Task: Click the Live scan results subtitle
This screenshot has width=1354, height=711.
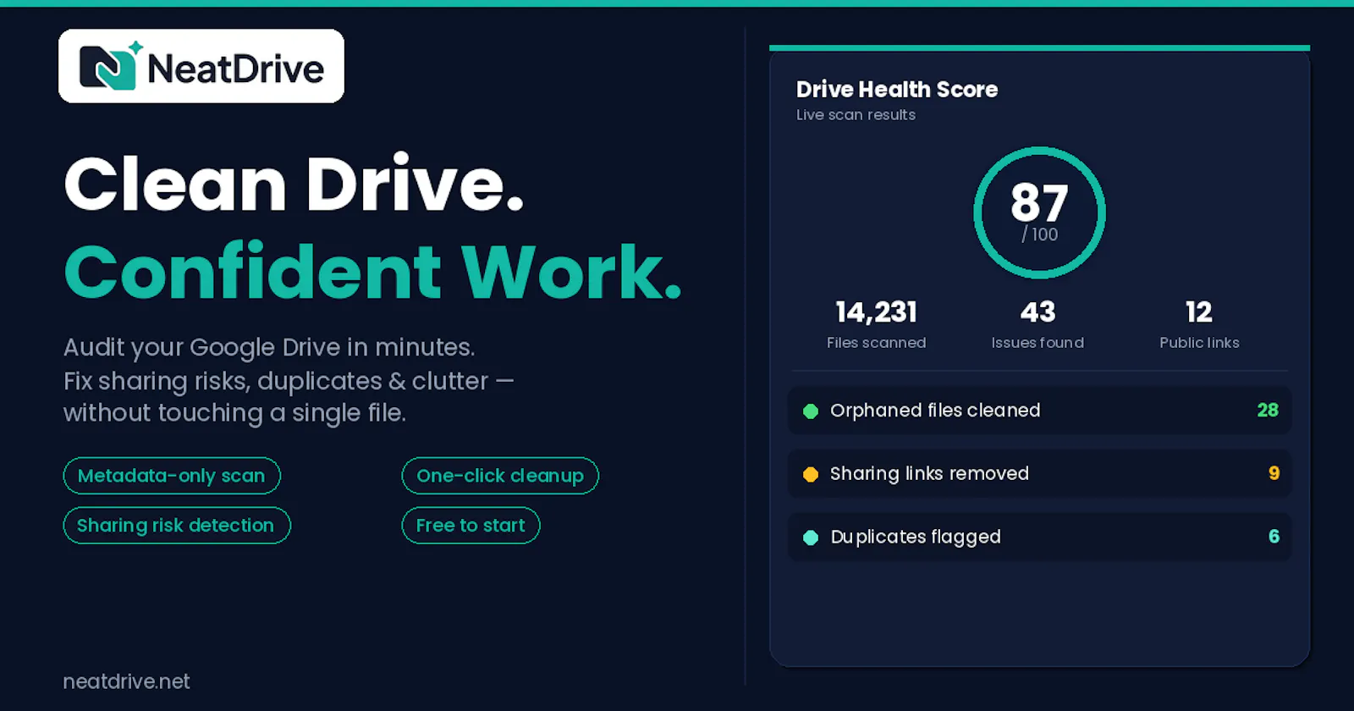Action: click(x=856, y=114)
